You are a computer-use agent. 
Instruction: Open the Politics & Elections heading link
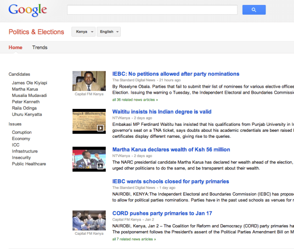coord(36,32)
